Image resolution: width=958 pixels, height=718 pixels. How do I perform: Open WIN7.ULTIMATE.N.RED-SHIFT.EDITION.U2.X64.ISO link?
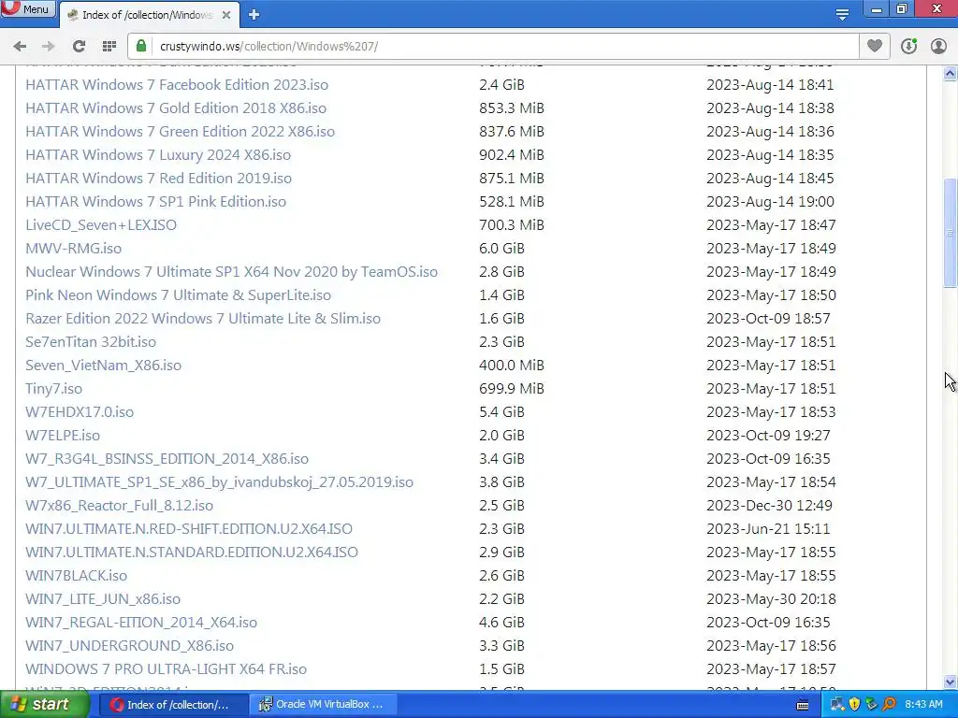189,529
